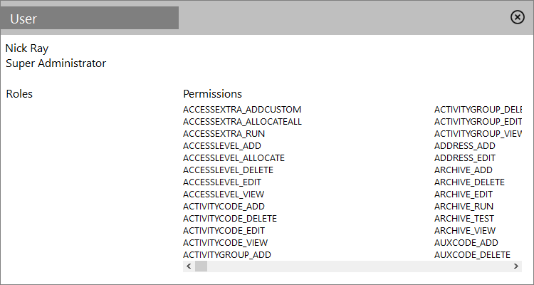Select ADDRESS_ADD permission
This screenshot has width=534, height=285.
click(465, 146)
